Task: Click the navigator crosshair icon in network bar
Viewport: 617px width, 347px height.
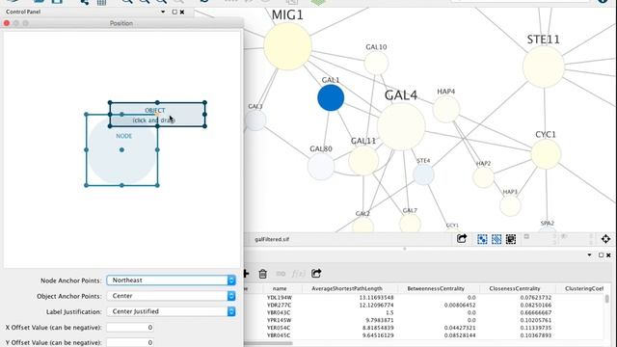Action: [x=605, y=239]
